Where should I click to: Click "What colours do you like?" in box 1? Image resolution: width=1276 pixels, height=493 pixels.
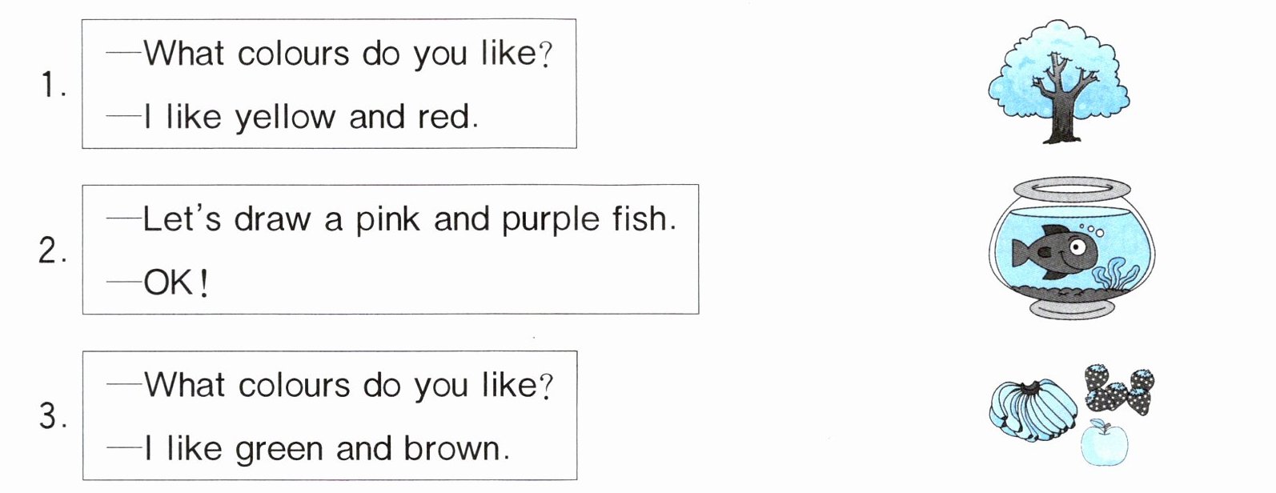tap(347, 54)
